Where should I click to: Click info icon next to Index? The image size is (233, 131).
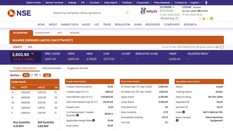coord(183,112)
